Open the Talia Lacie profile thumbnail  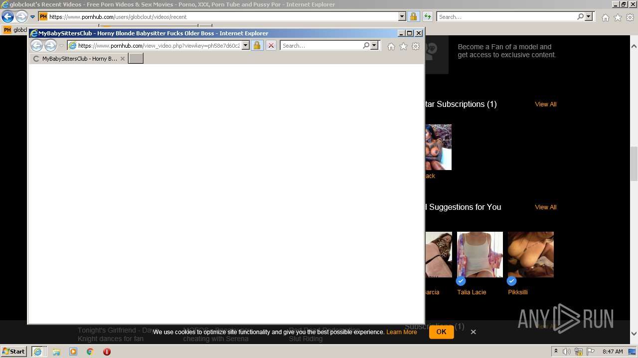(x=480, y=255)
